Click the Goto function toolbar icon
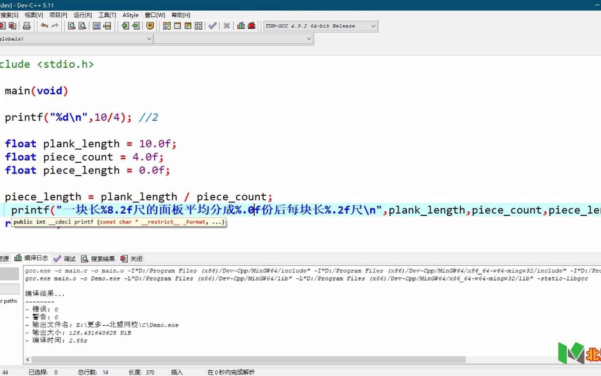This screenshot has height=376, width=601. [97, 26]
